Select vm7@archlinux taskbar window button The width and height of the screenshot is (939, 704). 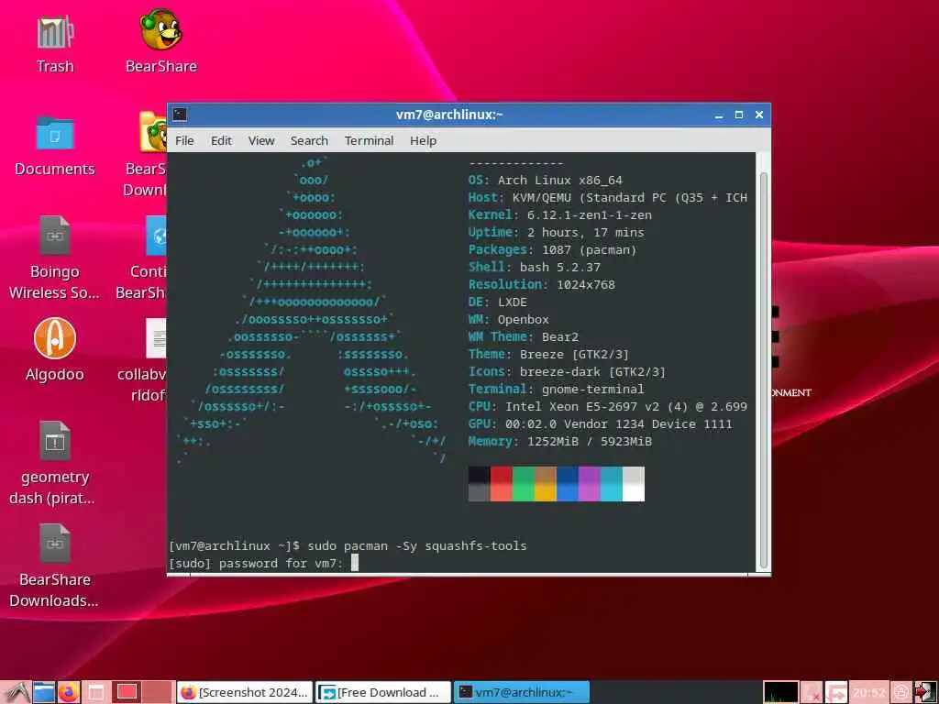[x=522, y=692]
